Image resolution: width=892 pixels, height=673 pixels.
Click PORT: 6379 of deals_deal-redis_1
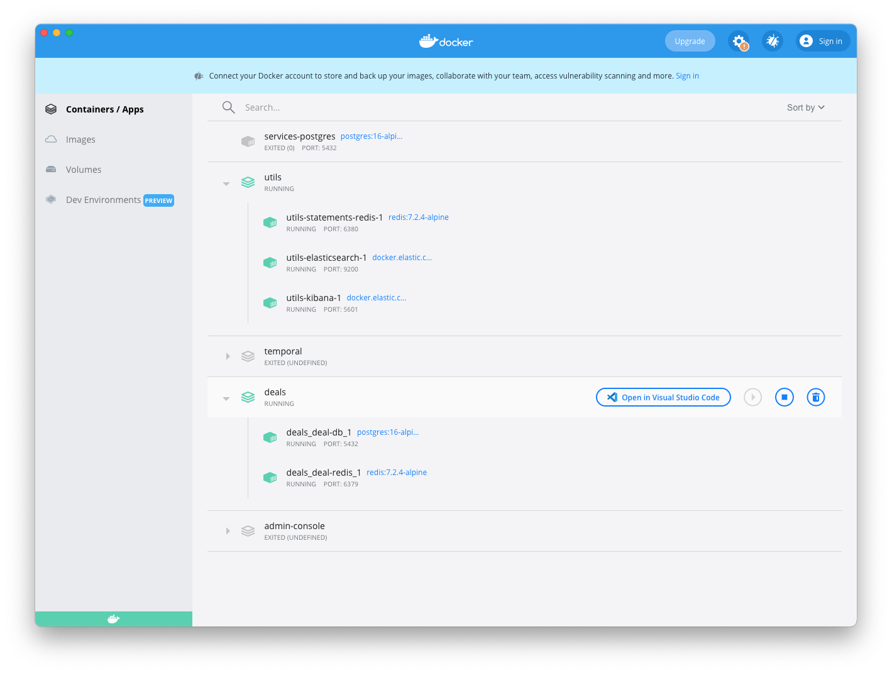tap(341, 484)
